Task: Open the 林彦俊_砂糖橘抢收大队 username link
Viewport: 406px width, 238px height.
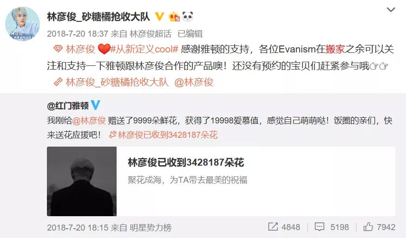Action: [x=98, y=17]
